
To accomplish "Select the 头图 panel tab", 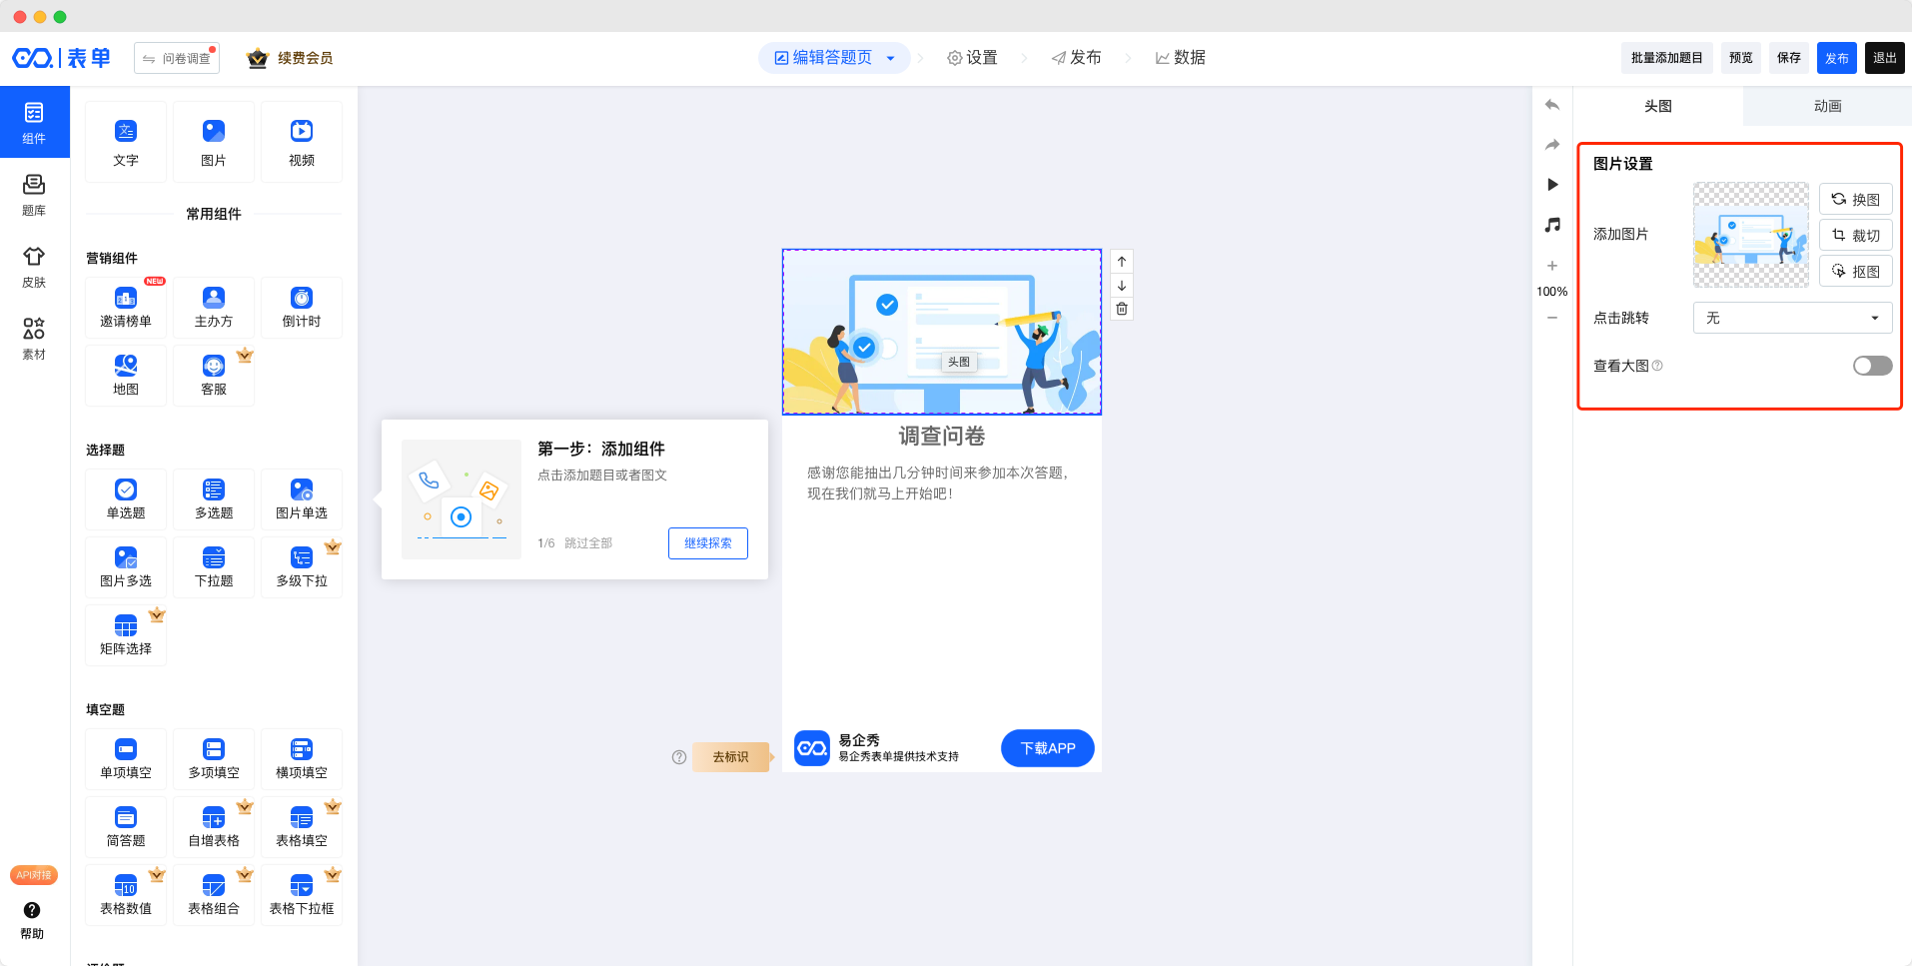I will click(1658, 106).
